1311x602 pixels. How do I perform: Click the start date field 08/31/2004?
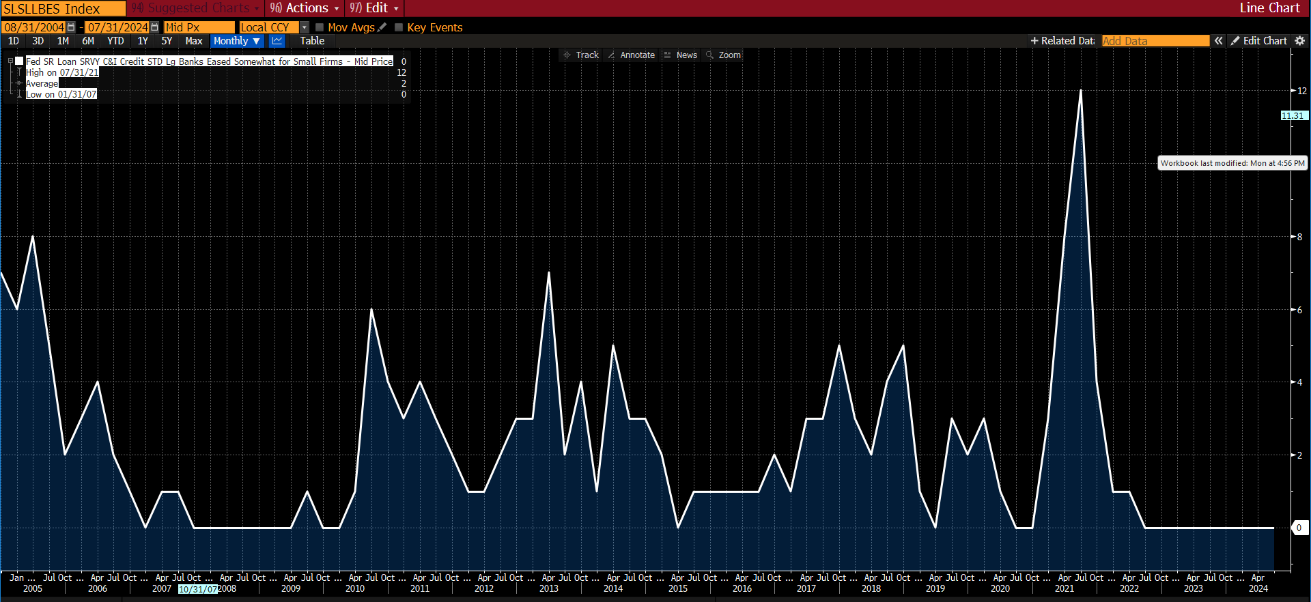(x=33, y=27)
